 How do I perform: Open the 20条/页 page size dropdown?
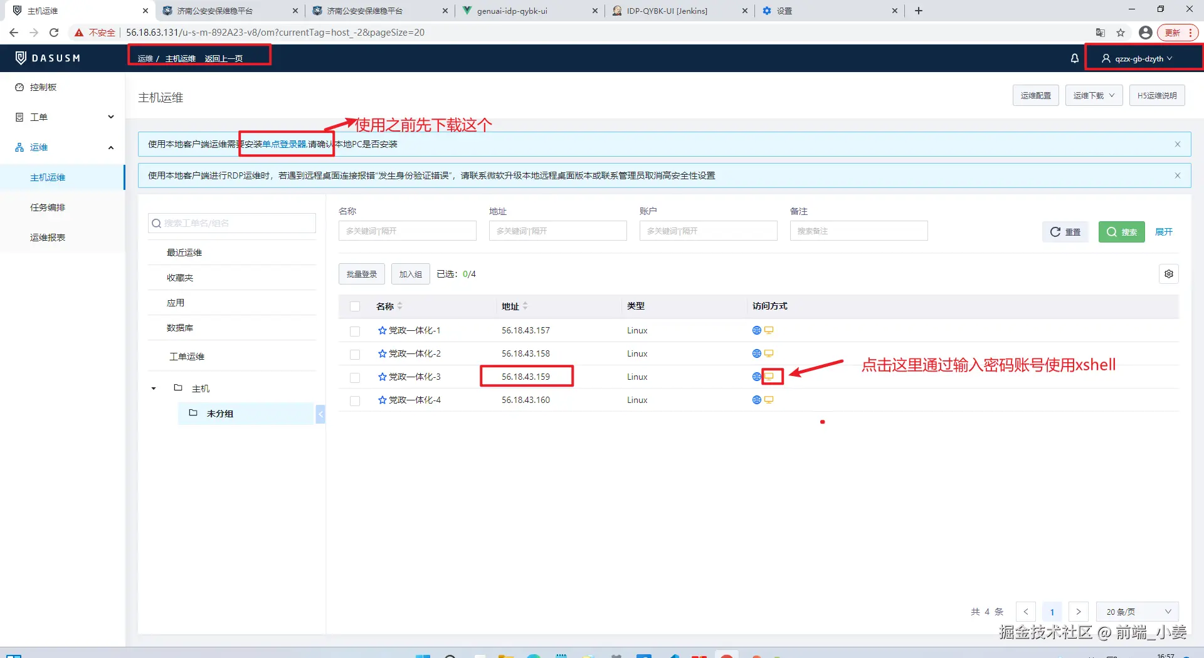pos(1138,612)
